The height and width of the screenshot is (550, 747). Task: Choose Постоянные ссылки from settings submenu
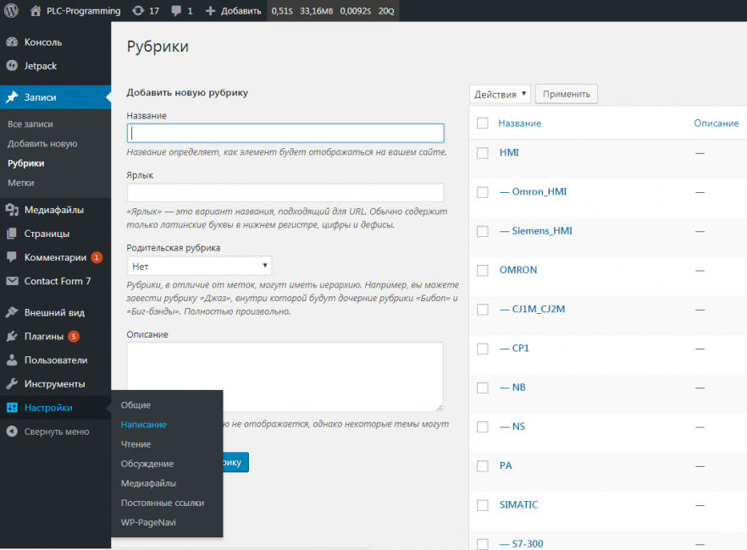(x=163, y=503)
